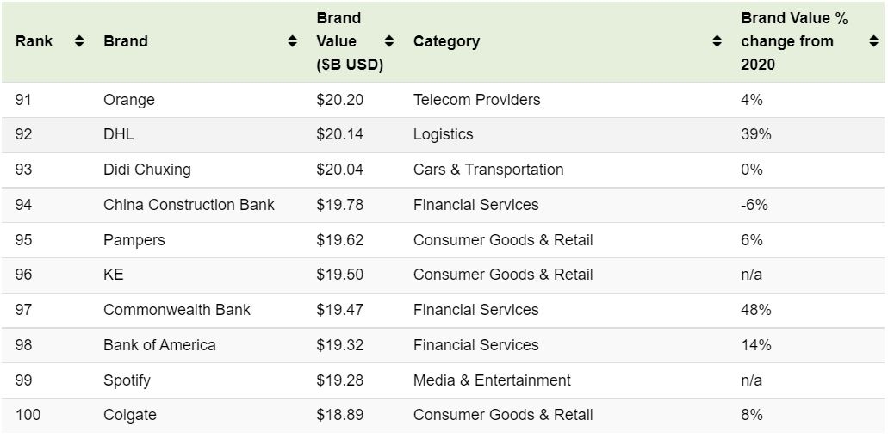The image size is (888, 439).
Task: Click the Rank column header text
Action: click(x=34, y=41)
